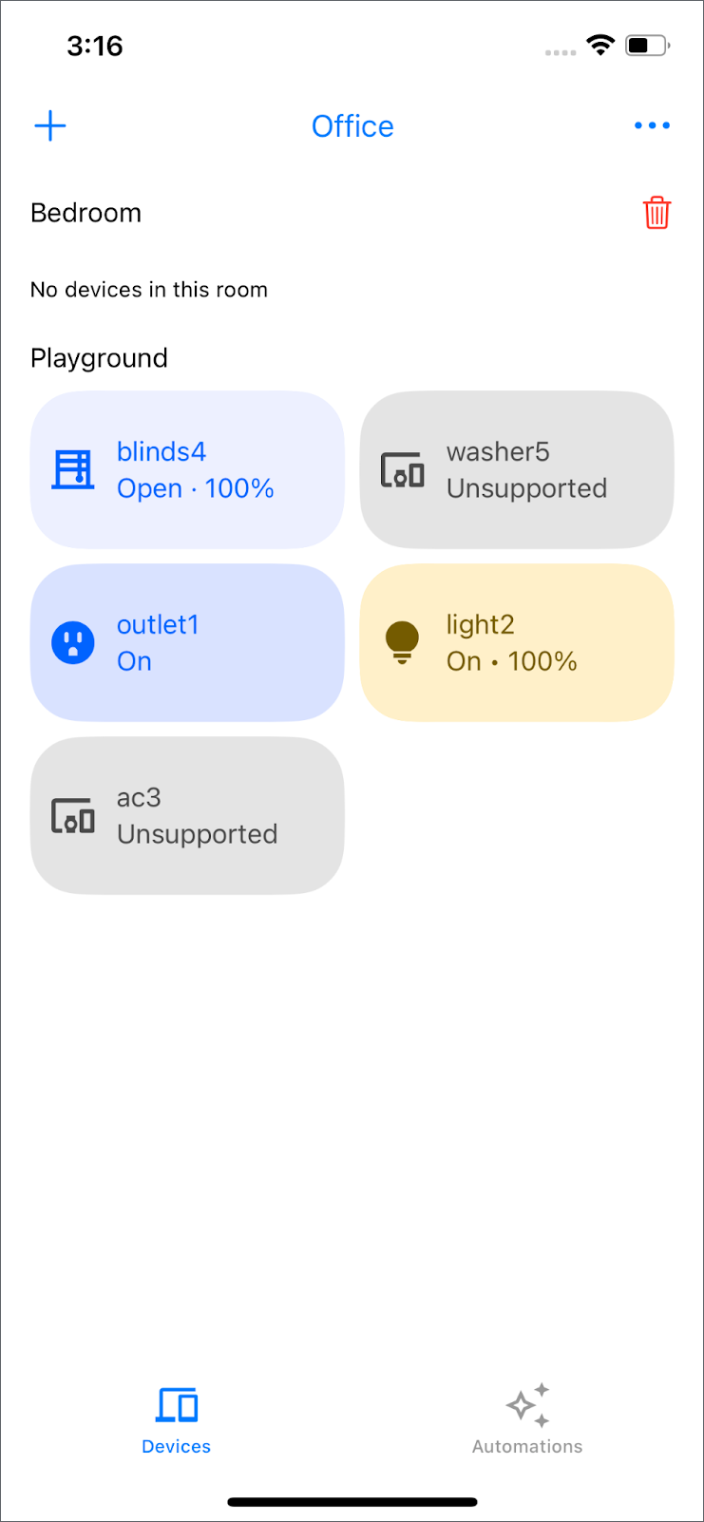Tap the Playground room header
The width and height of the screenshot is (704, 1522).
[99, 358]
